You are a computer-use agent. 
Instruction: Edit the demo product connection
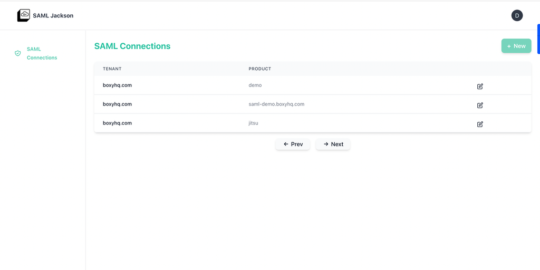tap(480, 86)
